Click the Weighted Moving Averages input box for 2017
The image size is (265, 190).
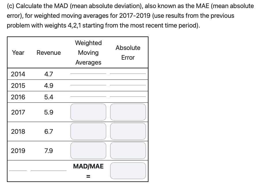pos(88,112)
